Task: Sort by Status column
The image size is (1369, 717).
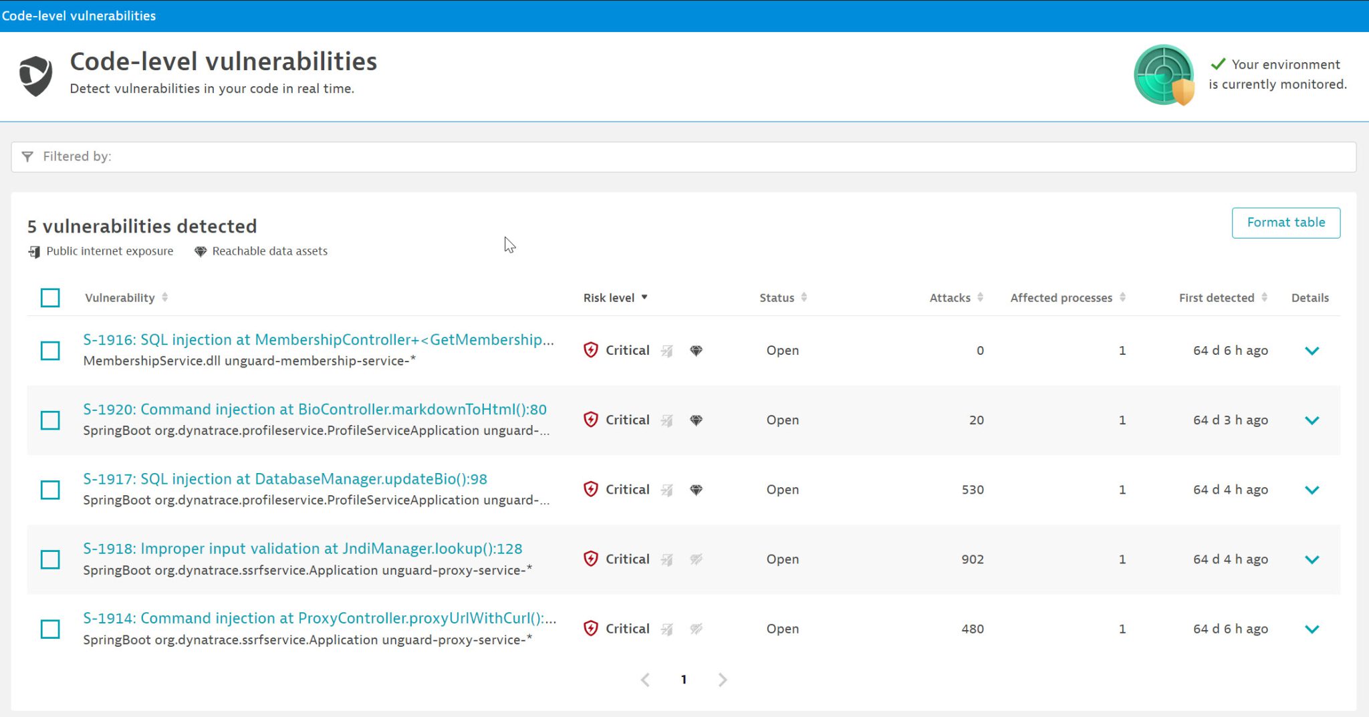Action: tap(783, 297)
